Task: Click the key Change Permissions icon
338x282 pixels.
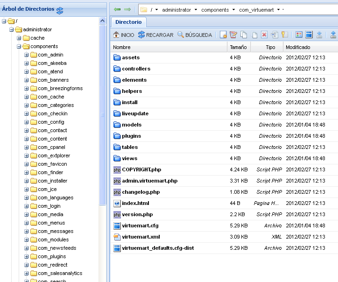Action: point(284,35)
